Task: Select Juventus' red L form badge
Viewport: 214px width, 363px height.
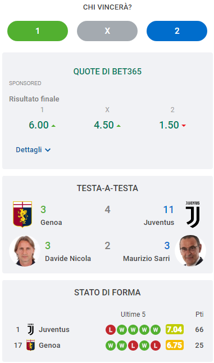Action: pyautogui.click(x=111, y=330)
